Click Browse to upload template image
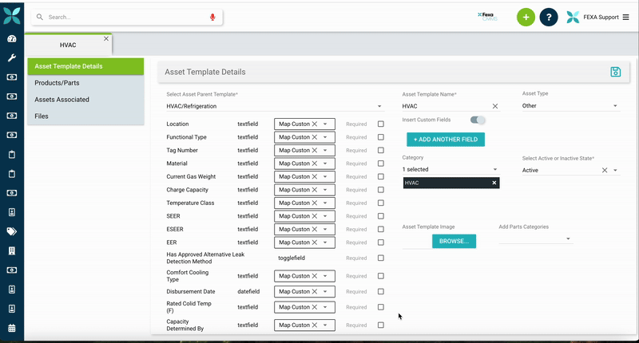 point(454,241)
